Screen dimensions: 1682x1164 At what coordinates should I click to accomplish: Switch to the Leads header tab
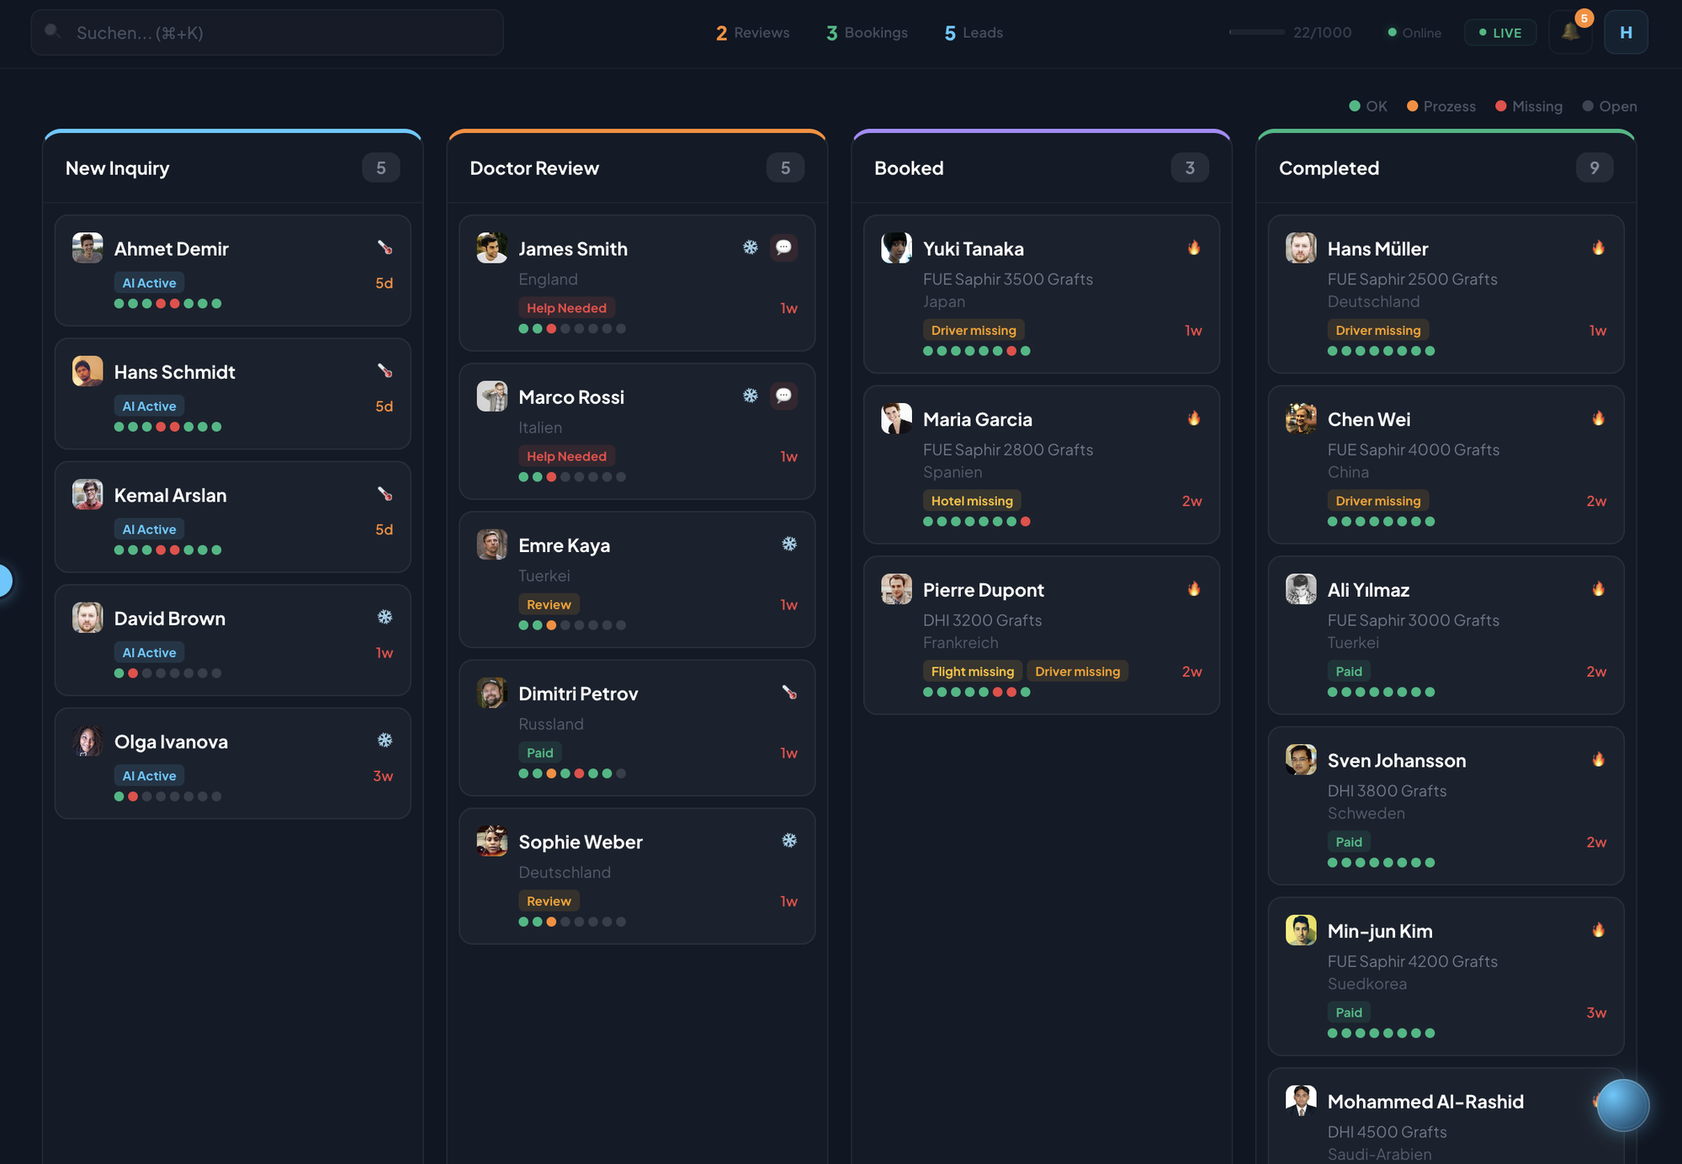click(x=974, y=33)
